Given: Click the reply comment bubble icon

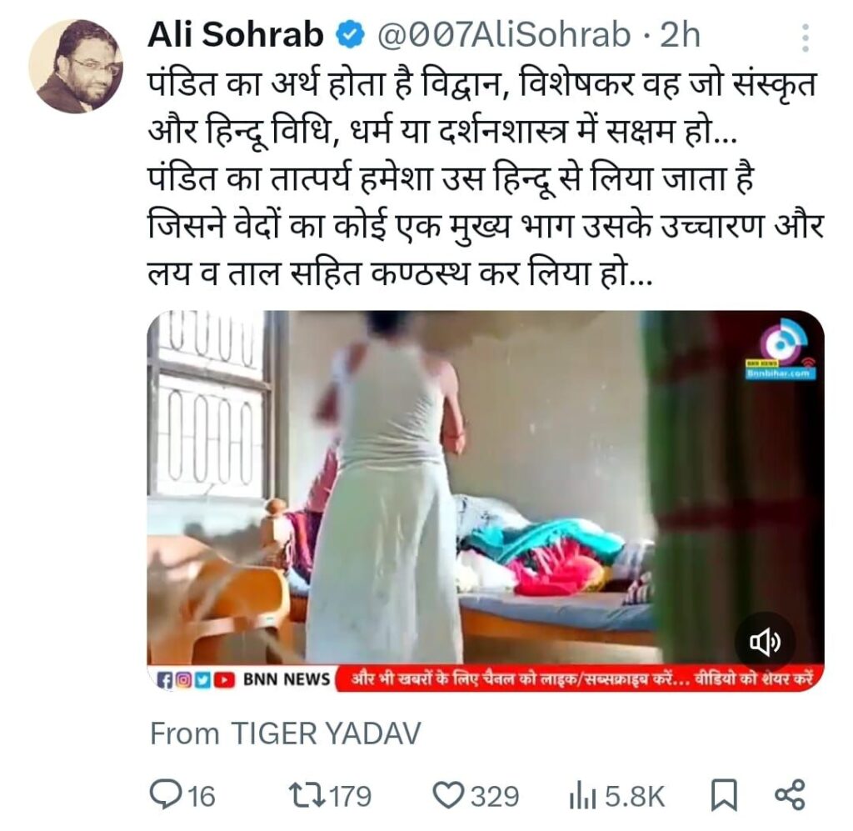Looking at the screenshot, I should point(163,794).
